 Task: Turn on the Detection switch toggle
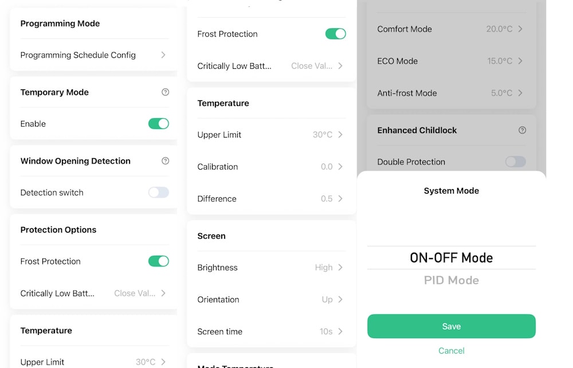159,192
